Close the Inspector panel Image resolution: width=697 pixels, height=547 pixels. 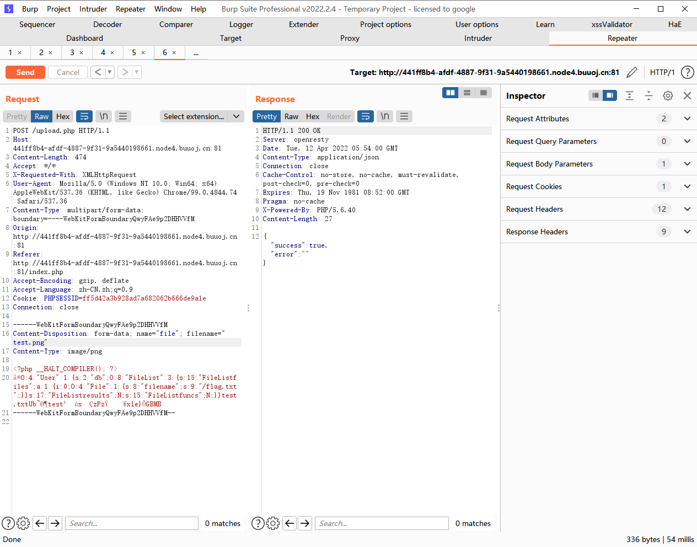pos(687,95)
